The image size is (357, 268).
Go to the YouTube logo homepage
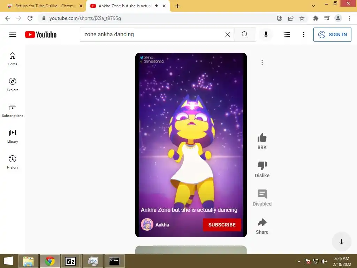pyautogui.click(x=41, y=35)
